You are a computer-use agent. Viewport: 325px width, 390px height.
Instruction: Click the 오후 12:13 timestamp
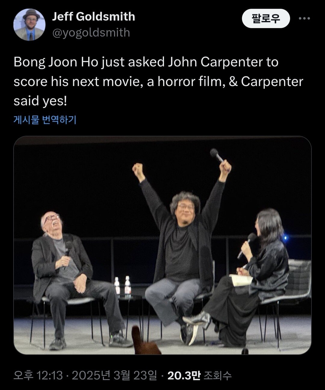(x=38, y=376)
